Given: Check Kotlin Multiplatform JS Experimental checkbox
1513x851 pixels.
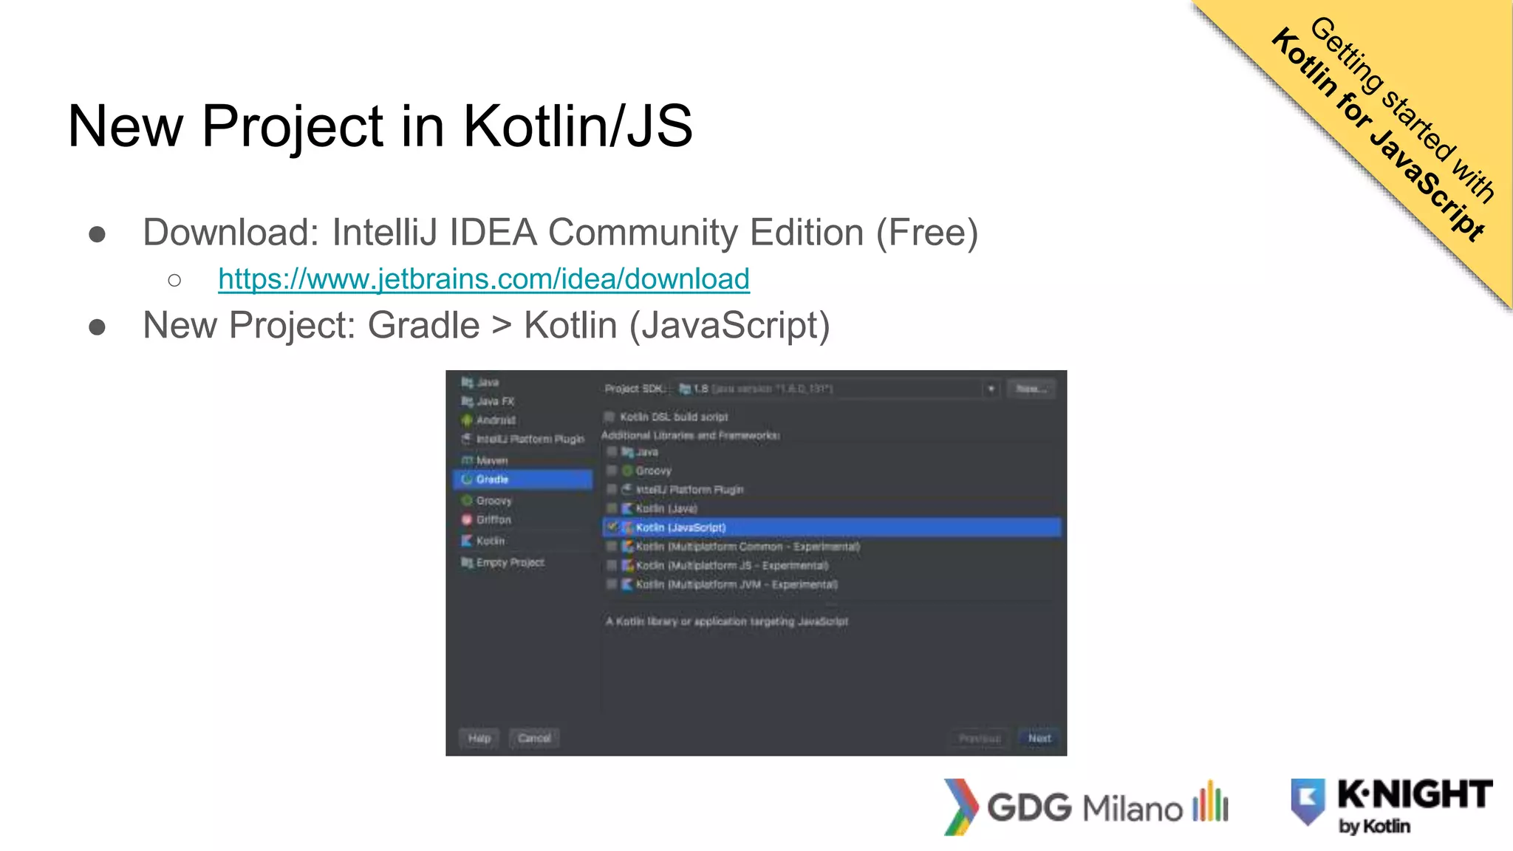Looking at the screenshot, I should (612, 566).
